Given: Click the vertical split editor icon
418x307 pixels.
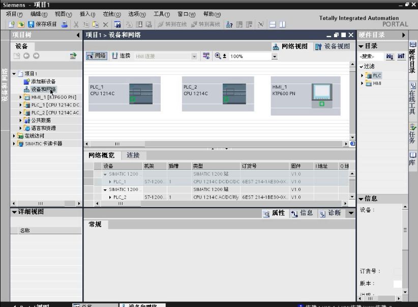Looking at the screenshot, I should tap(283, 24).
